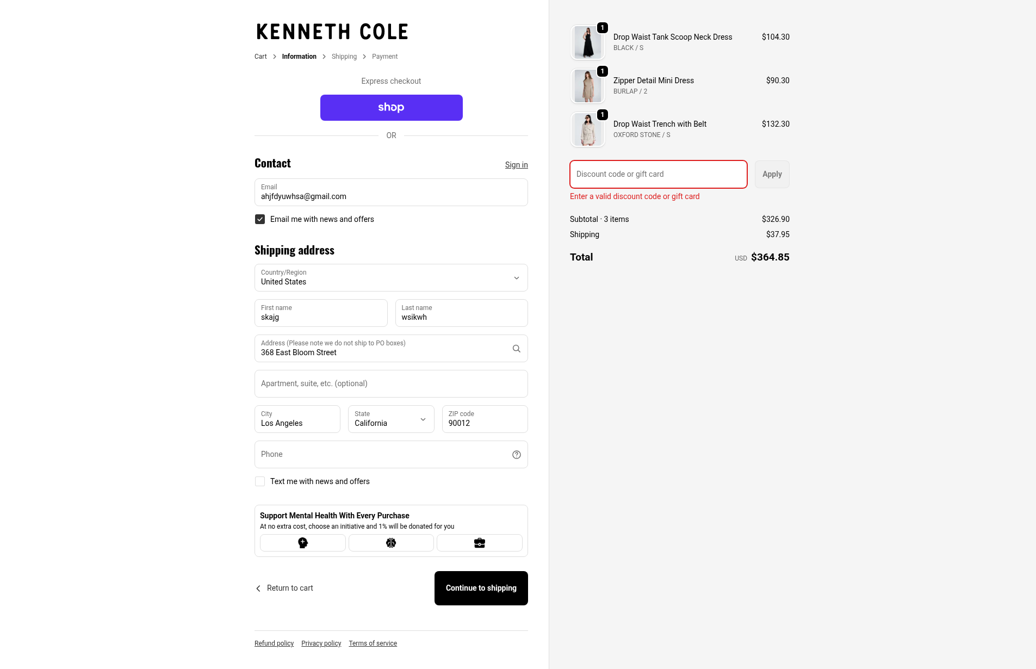Enable Text me with news and offers
Image resolution: width=1036 pixels, height=669 pixels.
260,481
